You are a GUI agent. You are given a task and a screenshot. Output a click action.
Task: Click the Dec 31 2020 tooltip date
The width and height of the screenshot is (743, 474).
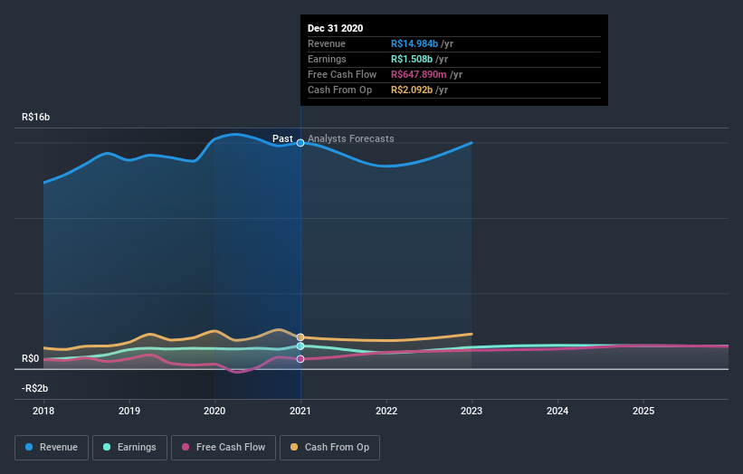(336, 28)
